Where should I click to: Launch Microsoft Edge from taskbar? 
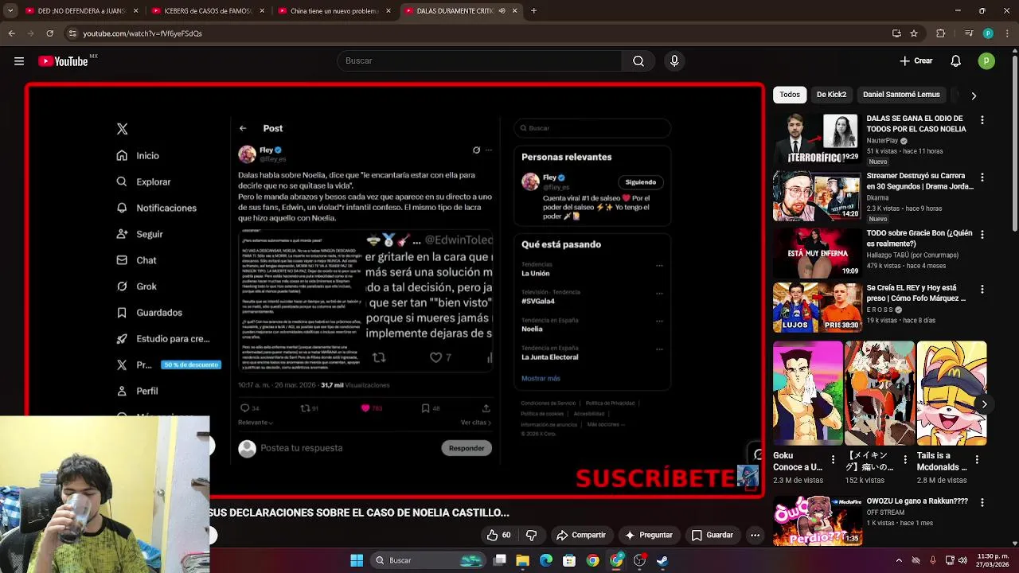pyautogui.click(x=546, y=560)
